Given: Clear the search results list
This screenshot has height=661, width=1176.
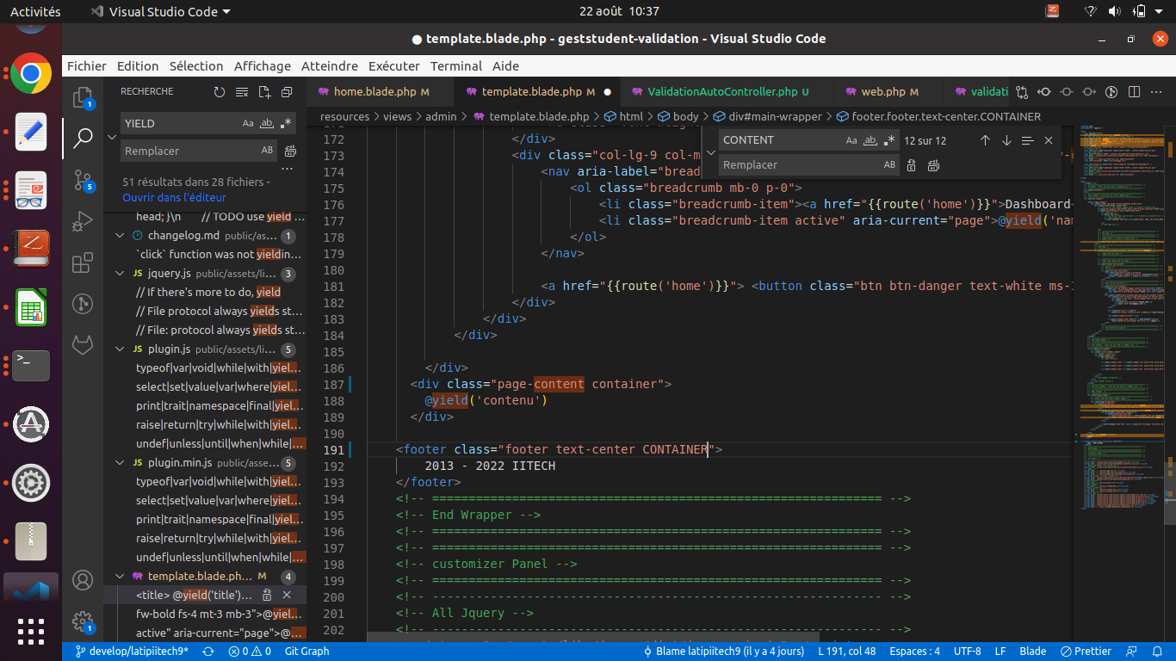Looking at the screenshot, I should [x=242, y=92].
